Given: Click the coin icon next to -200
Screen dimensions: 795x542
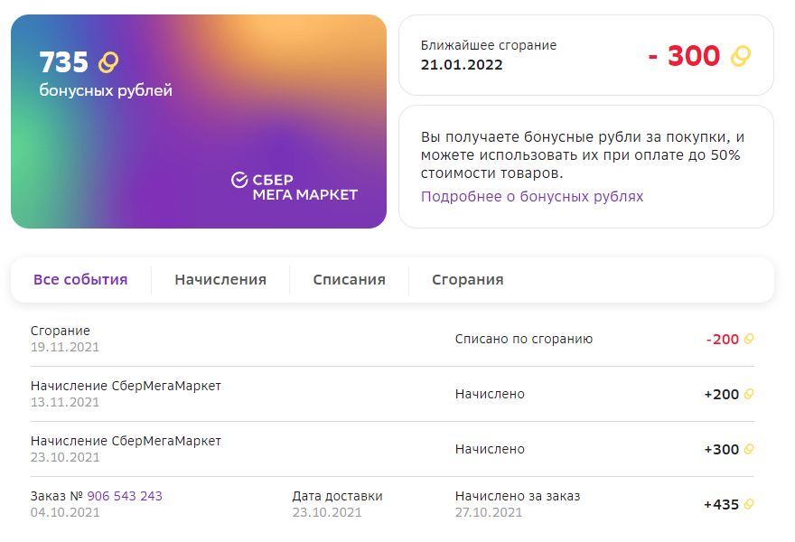Looking at the screenshot, I should point(748,340).
